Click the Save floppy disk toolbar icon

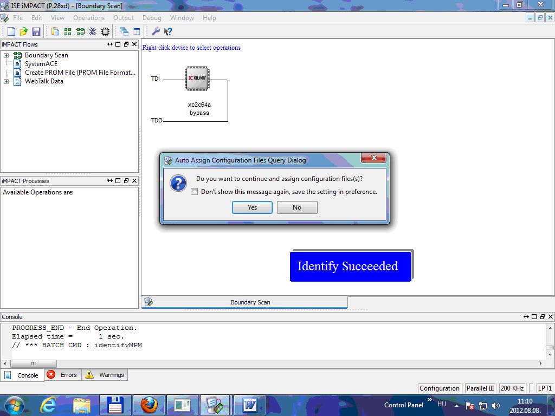[x=36, y=31]
